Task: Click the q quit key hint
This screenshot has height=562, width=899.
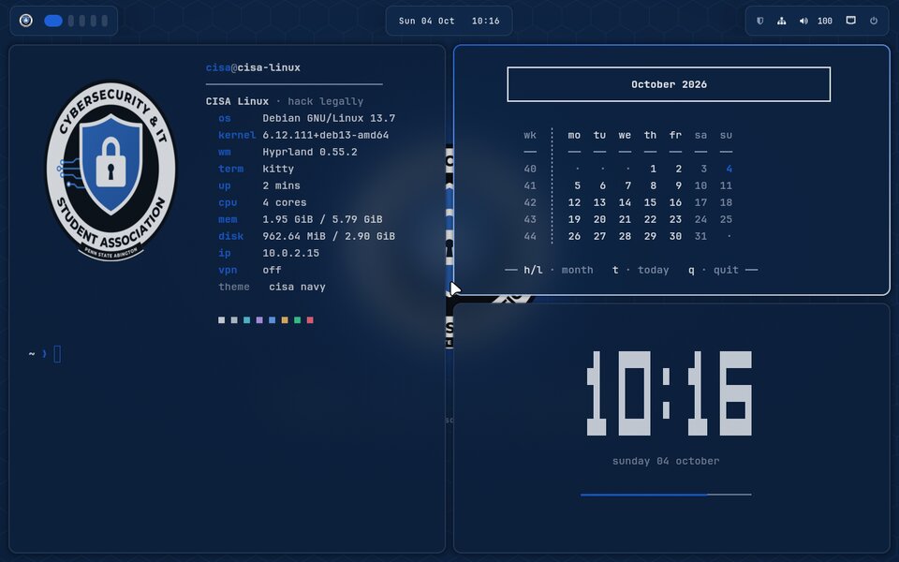Action: tap(714, 270)
